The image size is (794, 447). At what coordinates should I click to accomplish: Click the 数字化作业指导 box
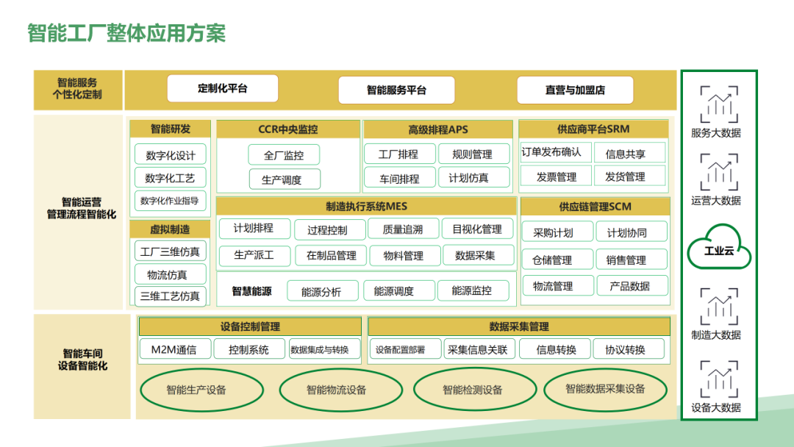(x=171, y=201)
